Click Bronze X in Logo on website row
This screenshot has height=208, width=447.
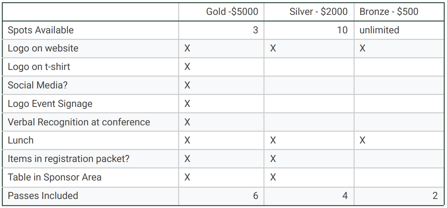[x=362, y=49]
